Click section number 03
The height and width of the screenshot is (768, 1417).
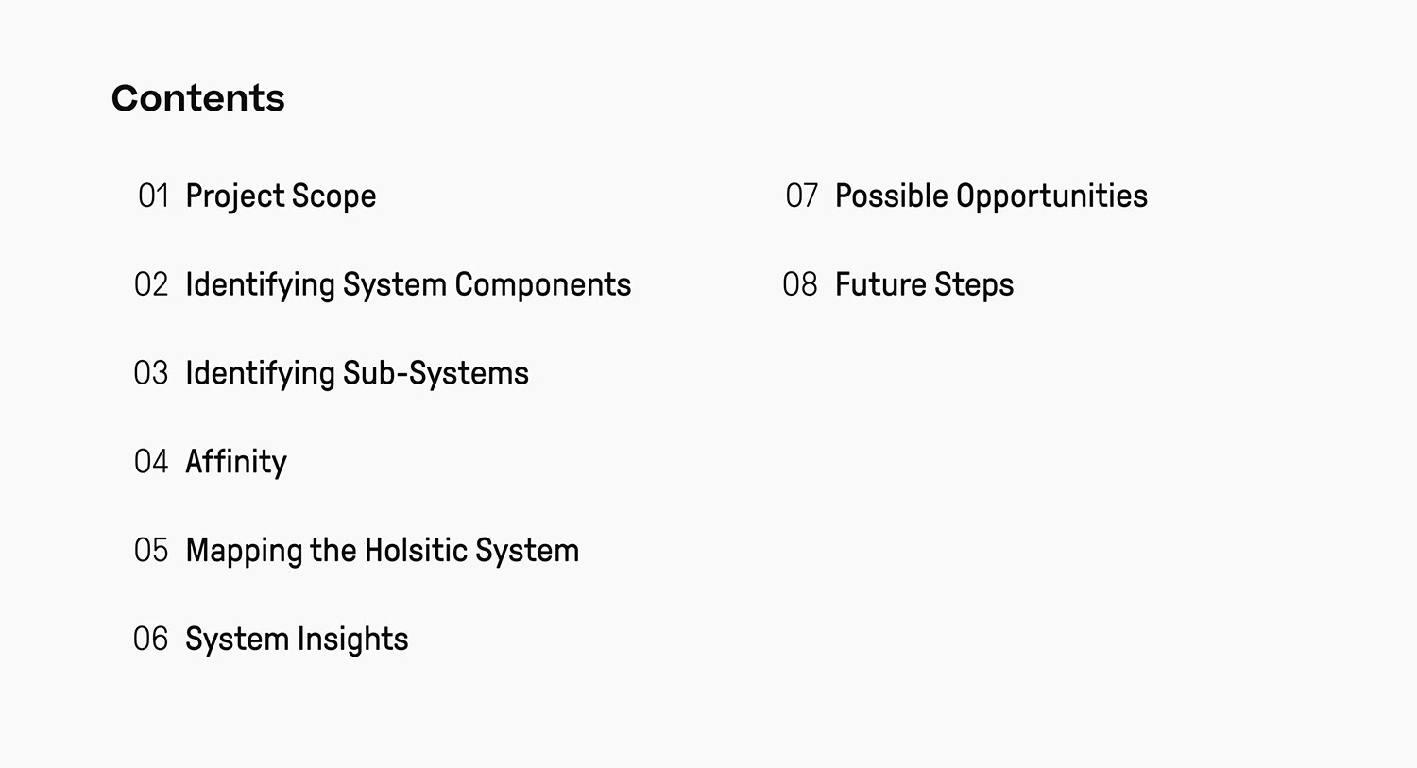(151, 374)
